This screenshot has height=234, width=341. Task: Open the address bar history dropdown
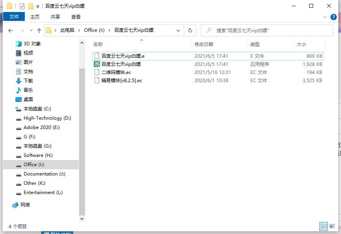click(178, 30)
